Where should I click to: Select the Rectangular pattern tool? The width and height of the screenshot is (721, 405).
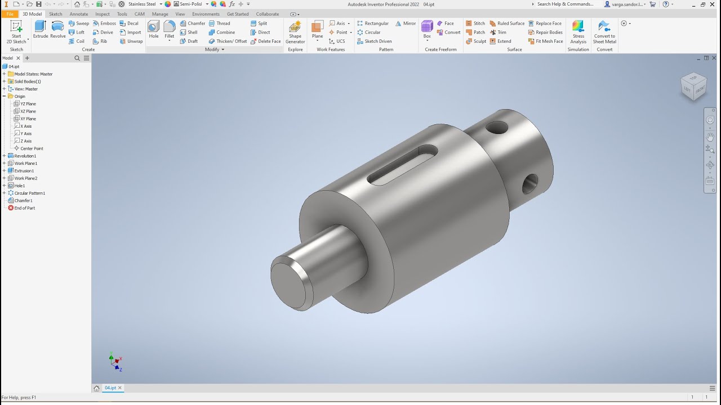(x=373, y=24)
